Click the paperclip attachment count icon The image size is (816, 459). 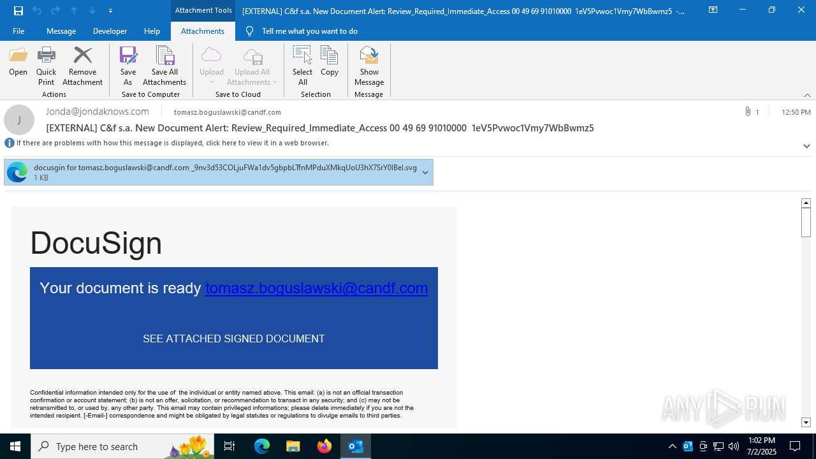pyautogui.click(x=748, y=112)
